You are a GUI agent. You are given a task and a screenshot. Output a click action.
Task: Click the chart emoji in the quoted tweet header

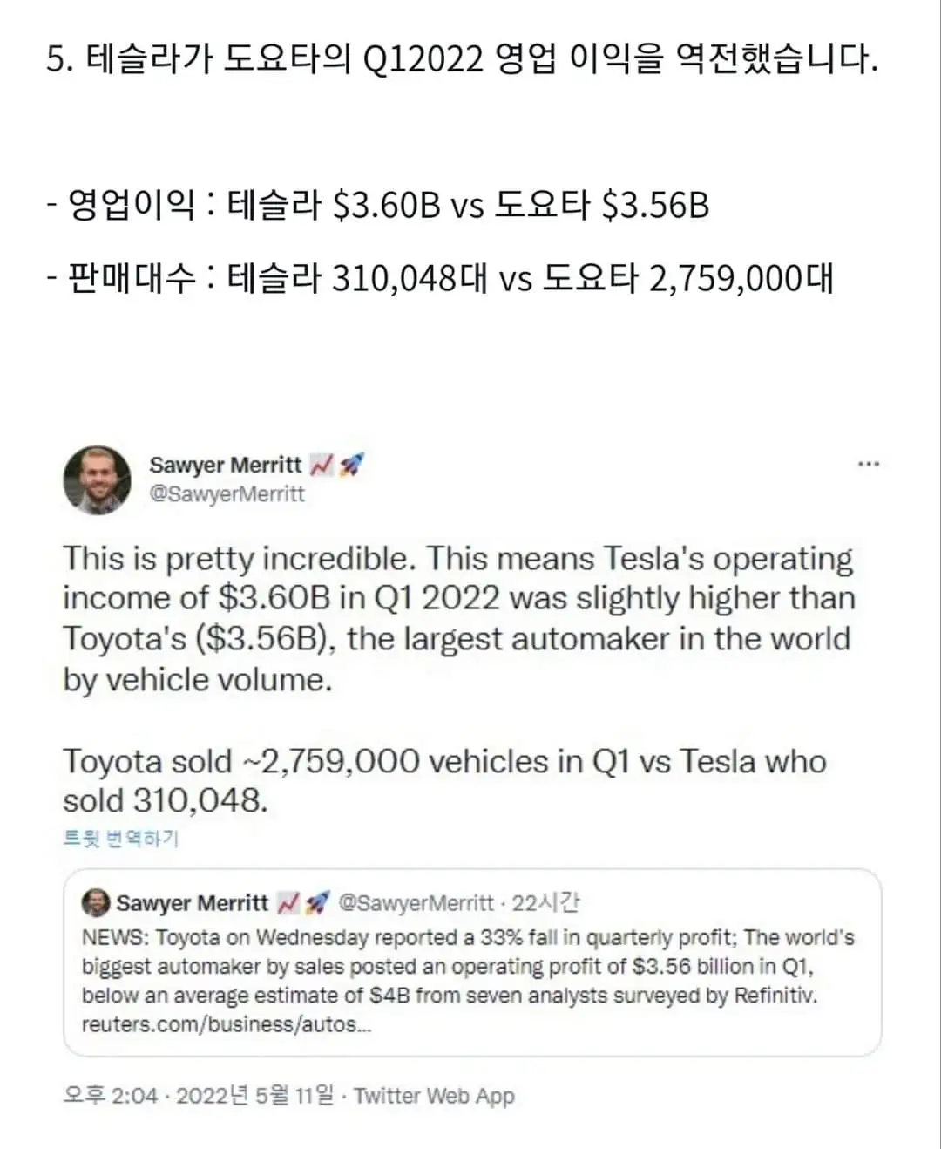(x=288, y=903)
